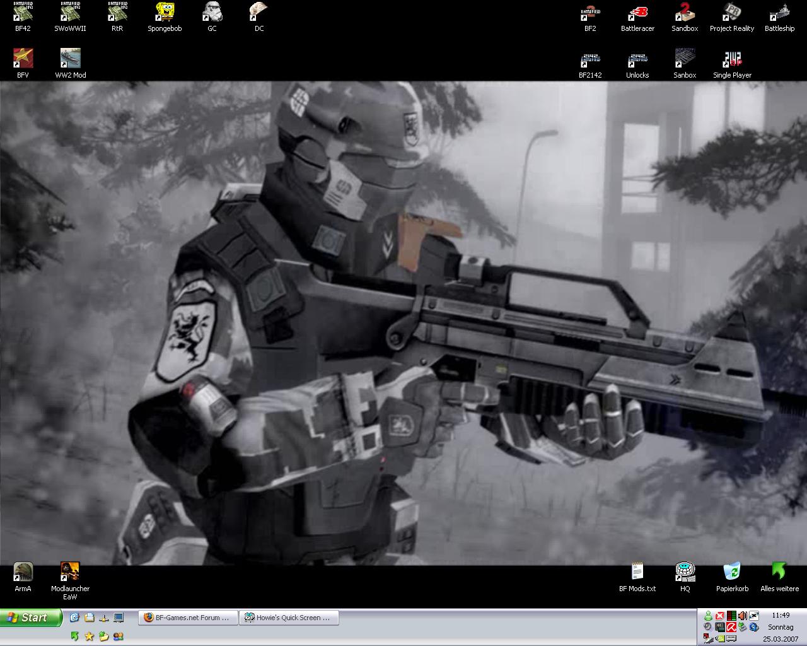This screenshot has height=646, width=807.
Task: Launch the Project Reality shortcut
Action: point(732,17)
